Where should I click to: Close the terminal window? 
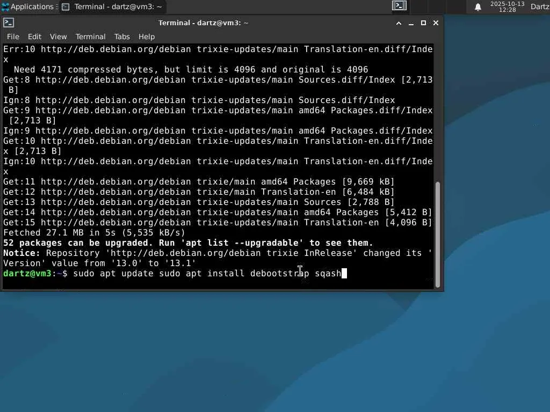436,23
